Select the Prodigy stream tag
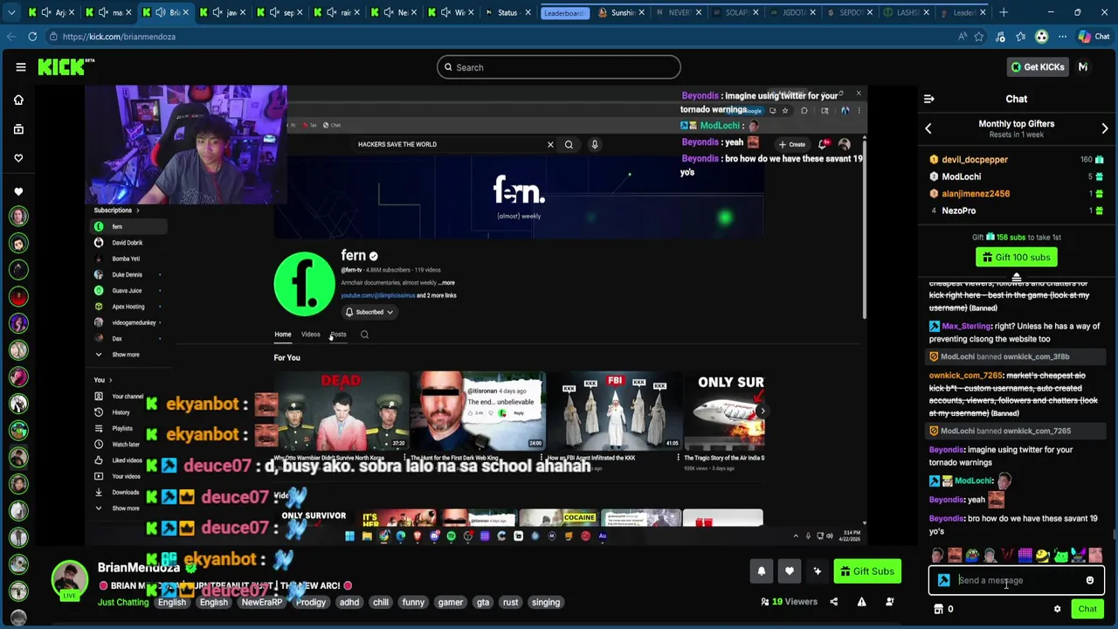The height and width of the screenshot is (629, 1118). (x=311, y=602)
